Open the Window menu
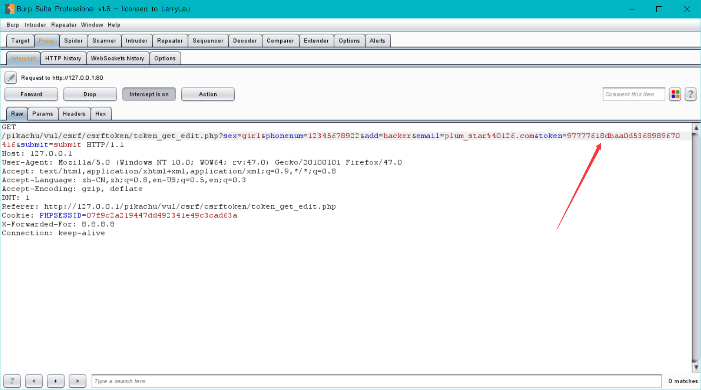701x390 pixels. point(92,25)
